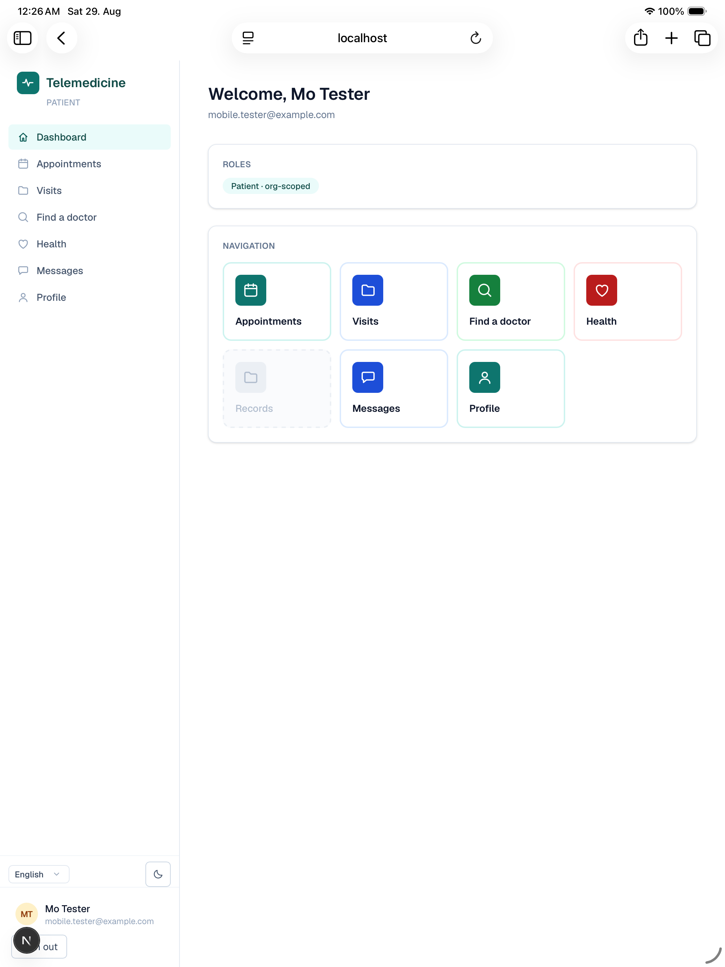Click the Mo Tester name in the sidebar
The height and width of the screenshot is (967, 725).
click(68, 909)
